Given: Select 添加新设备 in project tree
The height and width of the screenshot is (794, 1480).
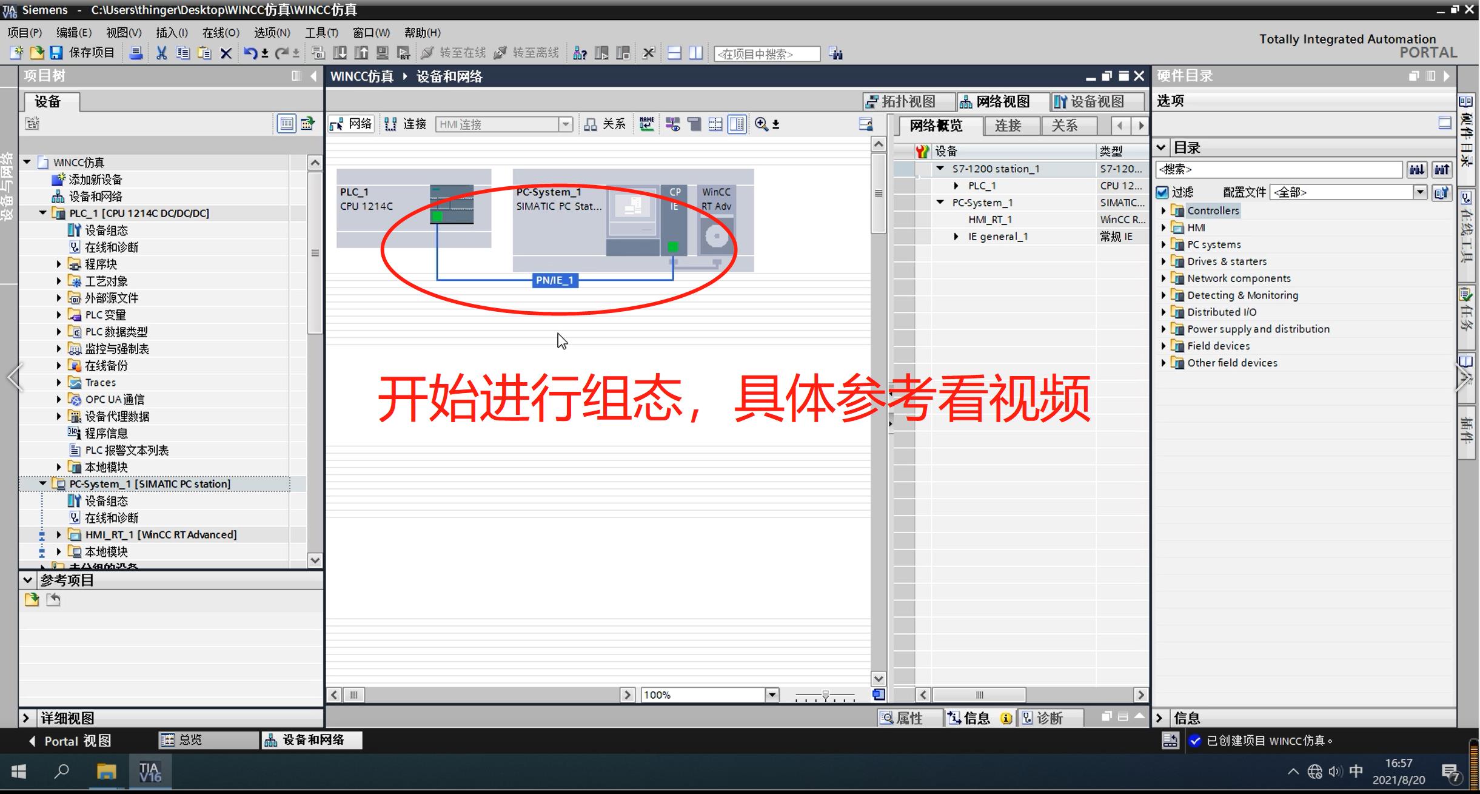Looking at the screenshot, I should [95, 180].
